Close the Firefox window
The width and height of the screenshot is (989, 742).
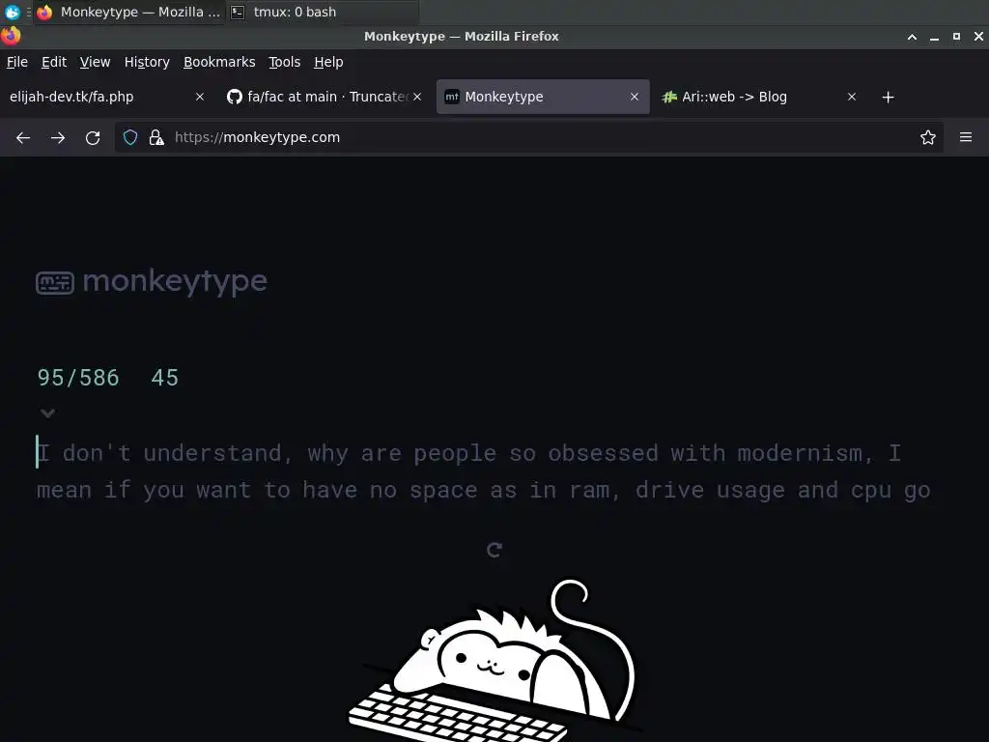tap(978, 37)
